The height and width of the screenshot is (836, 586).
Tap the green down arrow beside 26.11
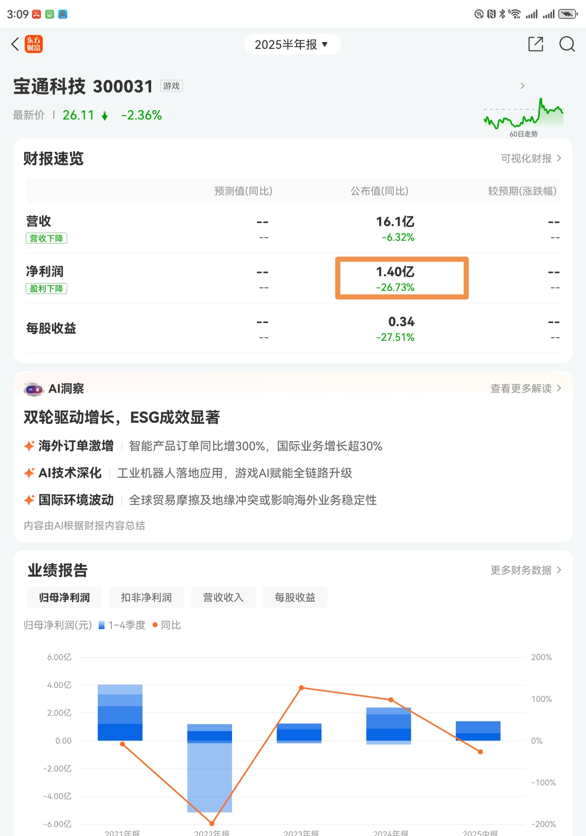click(104, 116)
